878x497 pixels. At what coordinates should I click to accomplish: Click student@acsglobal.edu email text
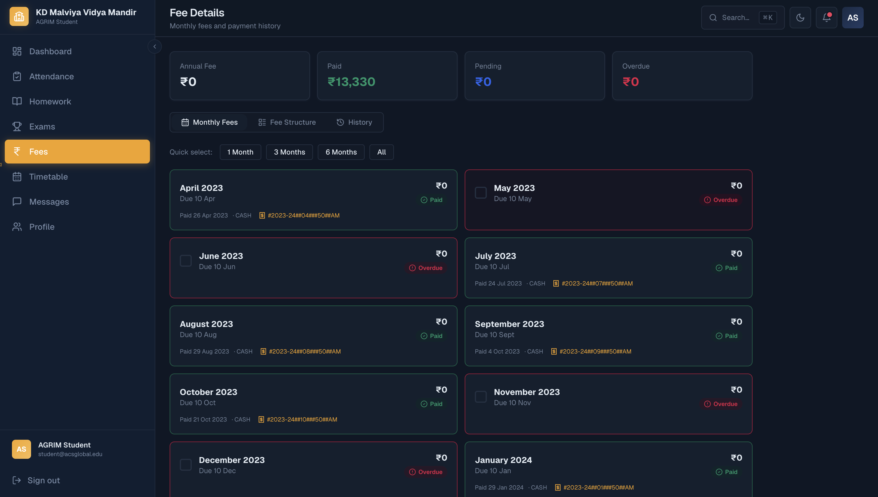point(70,454)
